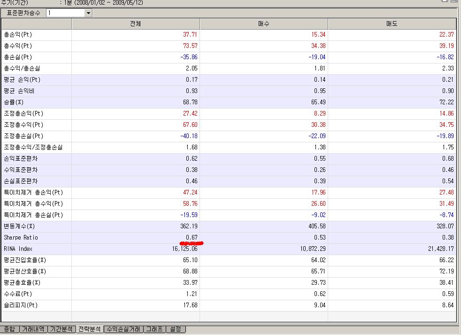Image resolution: width=461 pixels, height=335 pixels.
Task: Click the 전략분석 tab
Action: coord(89,329)
